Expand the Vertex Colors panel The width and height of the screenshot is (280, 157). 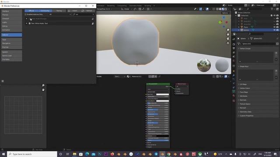(257, 88)
